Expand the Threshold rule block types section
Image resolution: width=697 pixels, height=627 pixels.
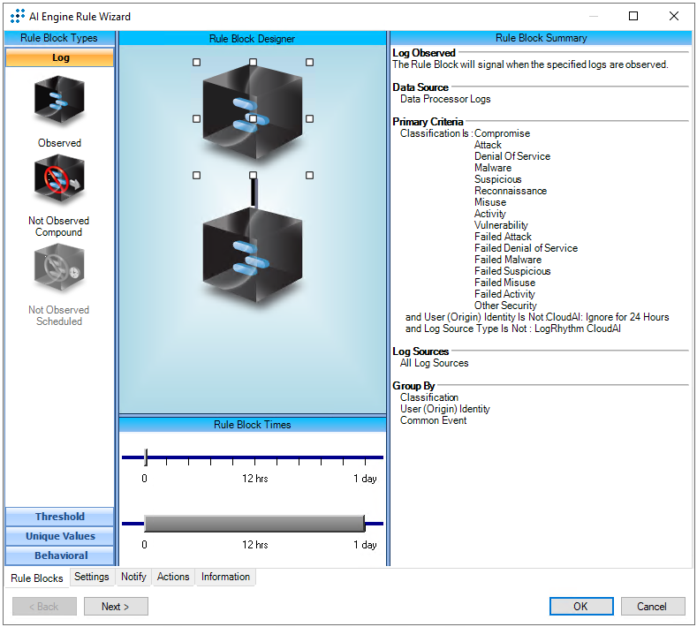click(x=60, y=517)
